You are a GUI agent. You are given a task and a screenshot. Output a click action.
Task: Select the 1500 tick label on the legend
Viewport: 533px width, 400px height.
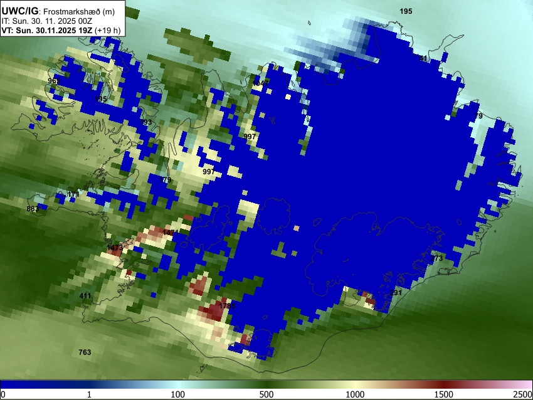(x=443, y=394)
